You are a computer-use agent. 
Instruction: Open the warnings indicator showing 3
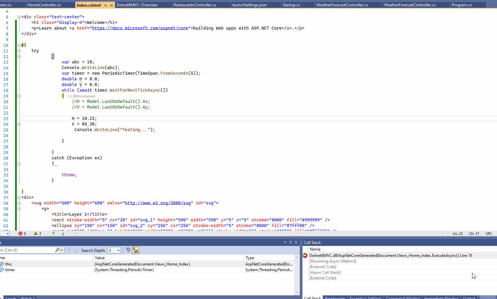pyautogui.click(x=38, y=234)
